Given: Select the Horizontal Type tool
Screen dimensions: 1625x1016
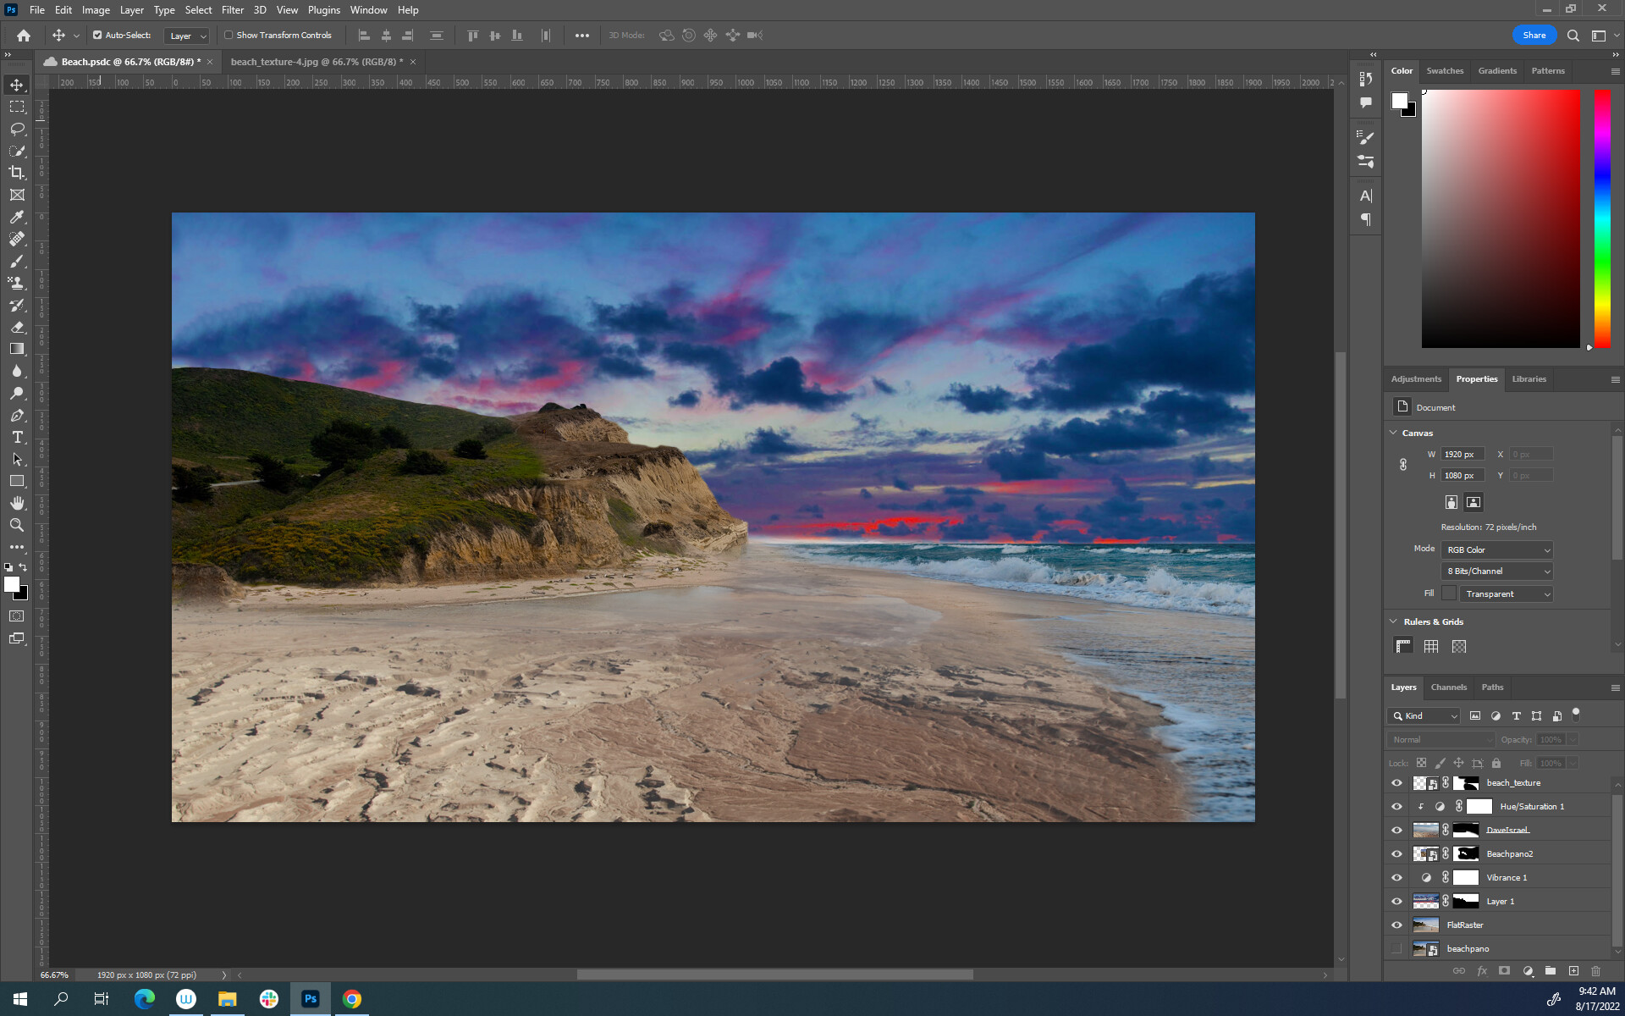Looking at the screenshot, I should click(17, 438).
